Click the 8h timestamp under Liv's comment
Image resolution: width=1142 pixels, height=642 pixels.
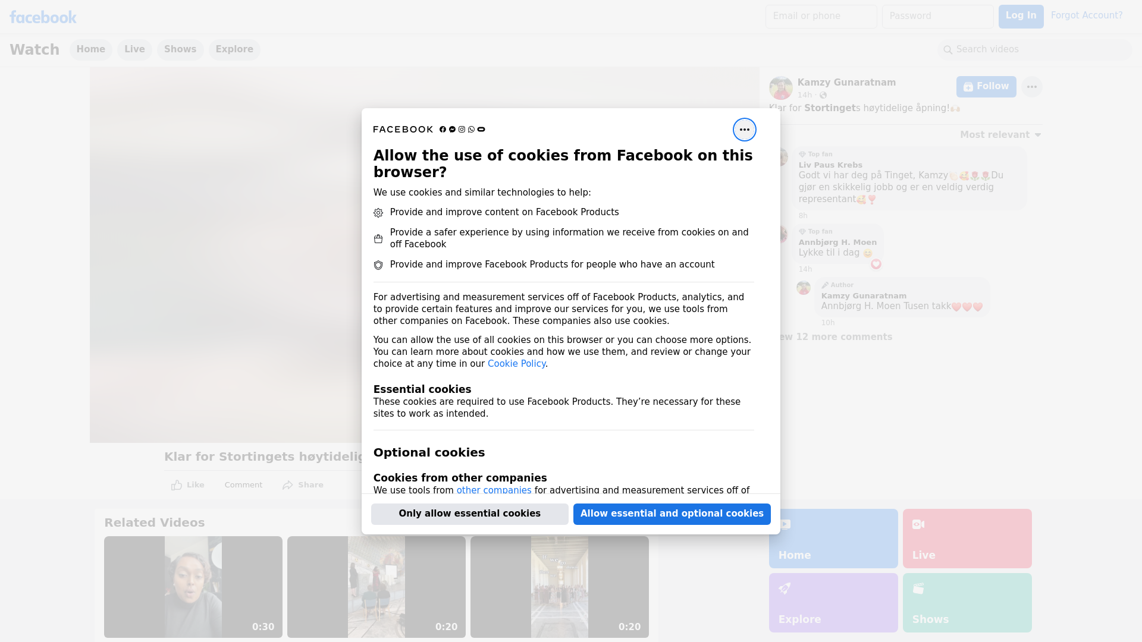803,216
